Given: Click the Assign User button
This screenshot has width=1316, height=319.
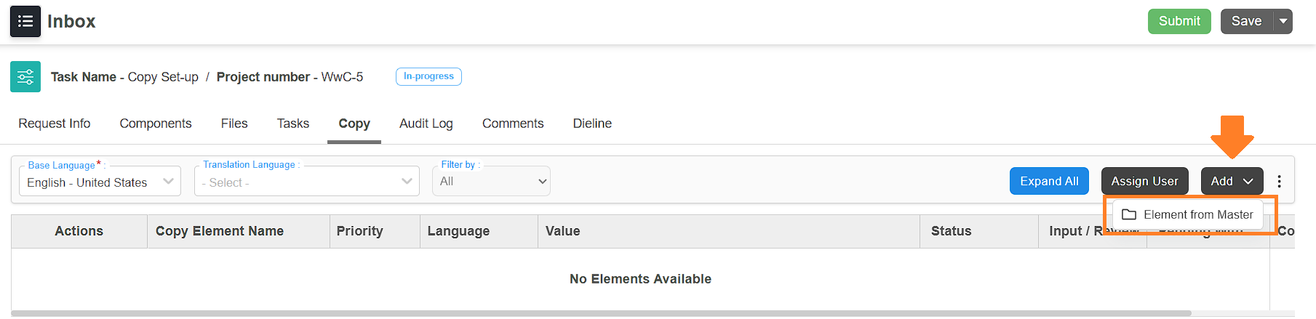Looking at the screenshot, I should 1144,182.
